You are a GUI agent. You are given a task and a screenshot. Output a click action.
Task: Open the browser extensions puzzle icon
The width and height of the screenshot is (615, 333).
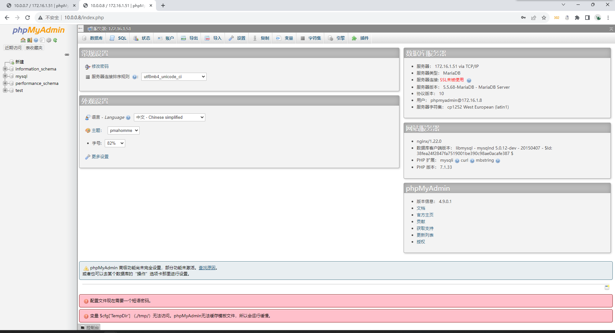(x=577, y=18)
